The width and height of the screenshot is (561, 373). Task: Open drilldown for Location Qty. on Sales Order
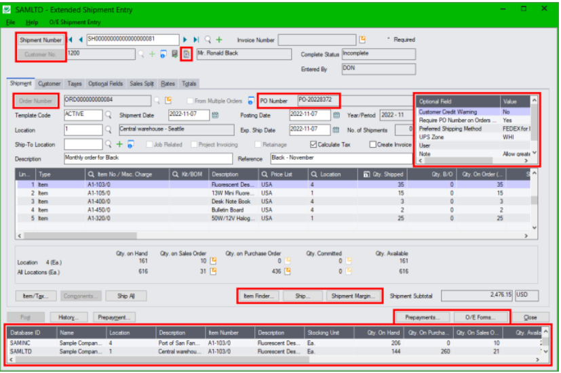click(x=213, y=261)
